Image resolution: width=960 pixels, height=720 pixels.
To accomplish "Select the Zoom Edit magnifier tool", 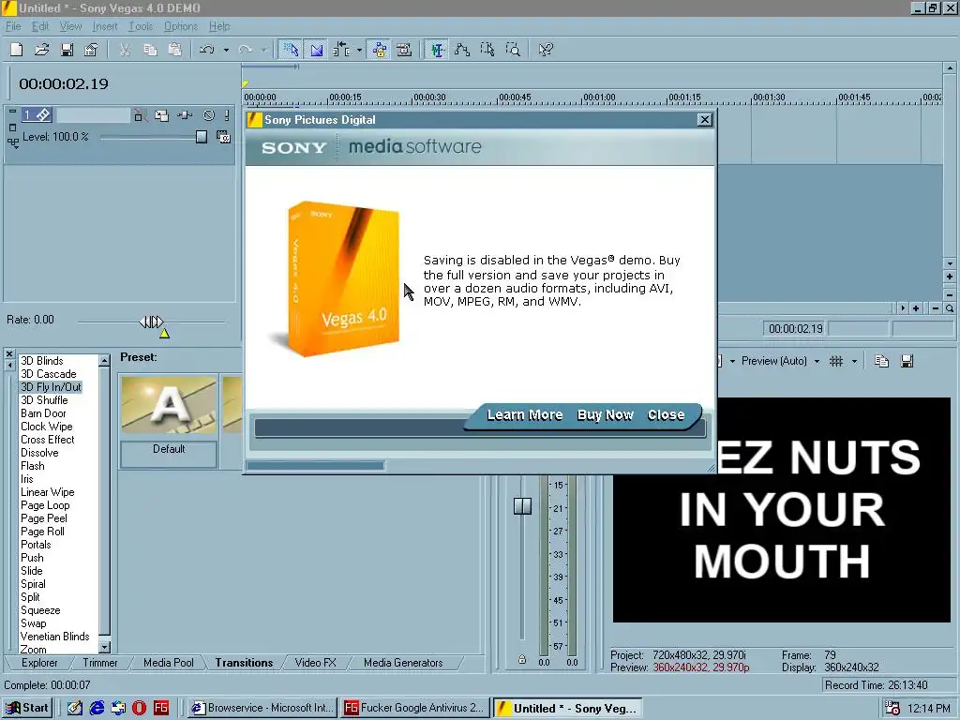I will coord(513,50).
